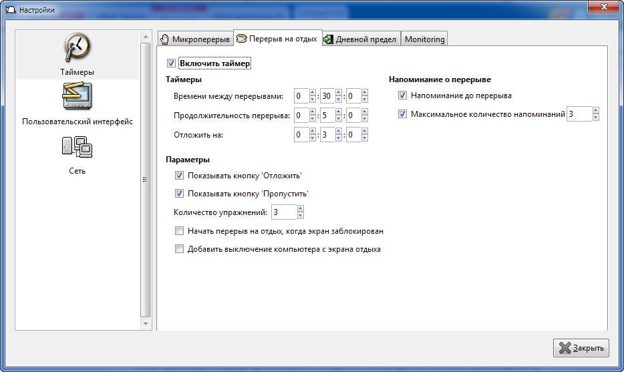The image size is (624, 372).
Task: Click the hand icon on Микроперерыв tab
Action: point(164,39)
